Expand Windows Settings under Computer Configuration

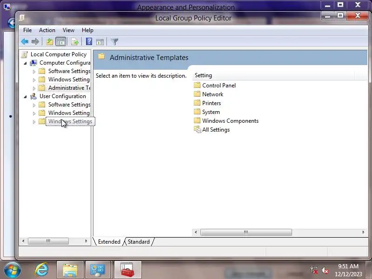[34, 80]
